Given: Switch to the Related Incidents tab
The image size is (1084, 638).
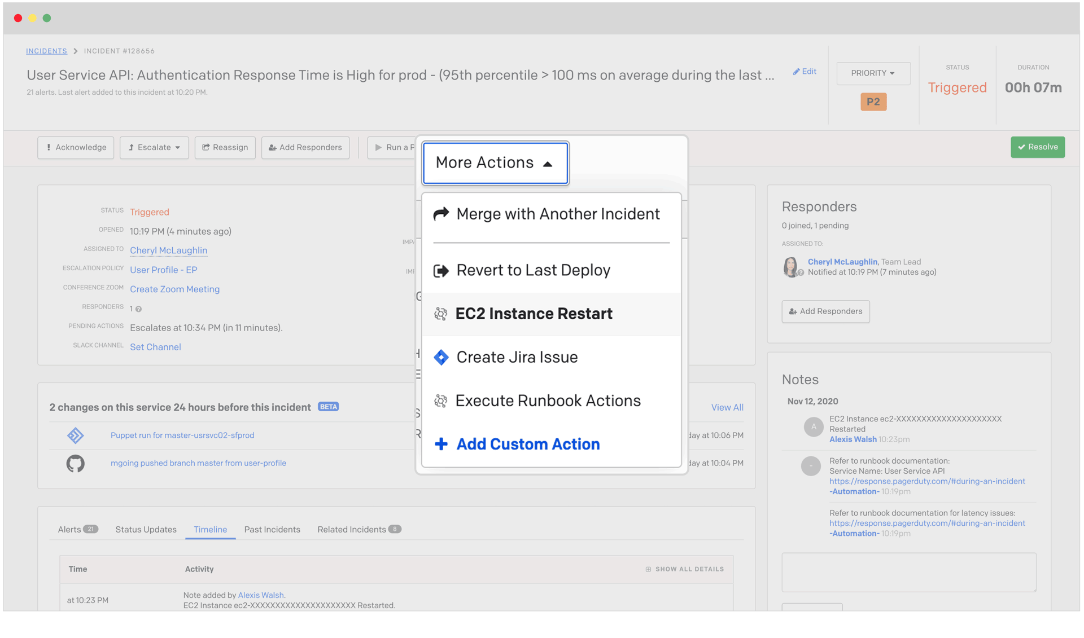Looking at the screenshot, I should (x=353, y=529).
